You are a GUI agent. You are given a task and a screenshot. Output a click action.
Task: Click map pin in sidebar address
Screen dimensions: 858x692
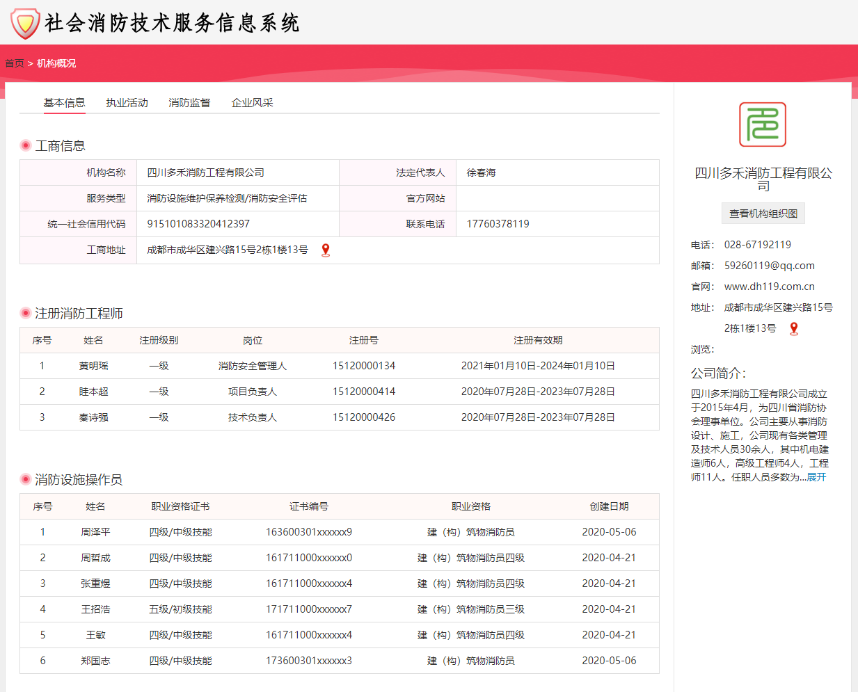click(793, 329)
